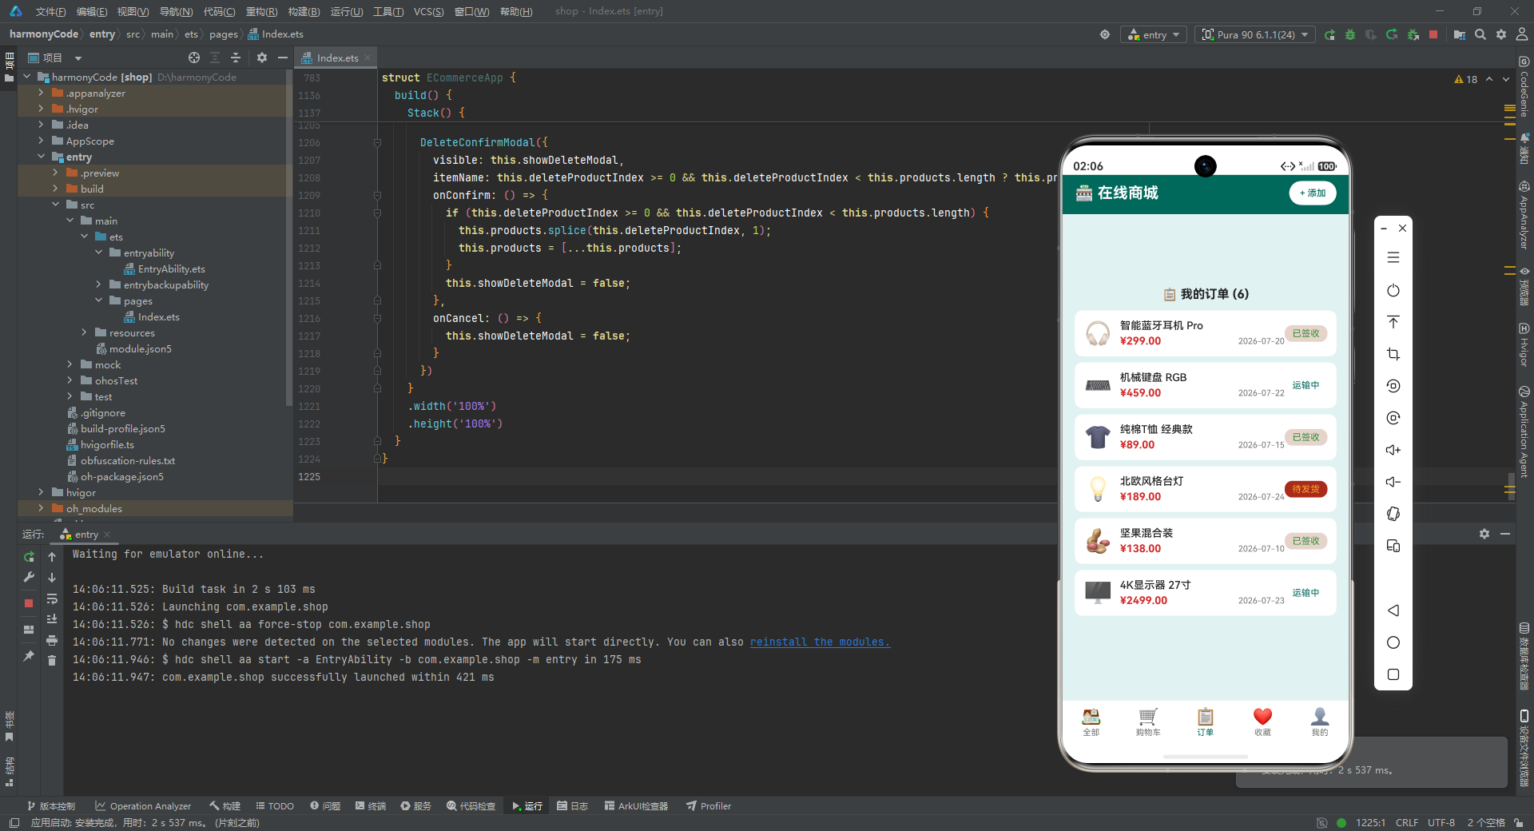Click the reinstall the modules link
This screenshot has width=1534, height=831.
(820, 642)
